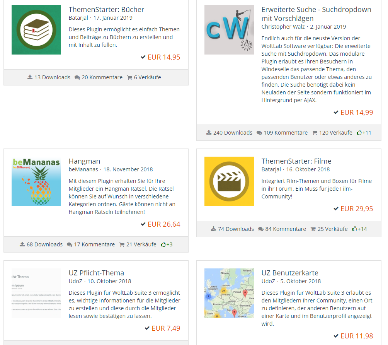Open the ThemenStarter: Filme clapperboard icon
Image resolution: width=388 pixels, height=345 pixels.
[229, 181]
